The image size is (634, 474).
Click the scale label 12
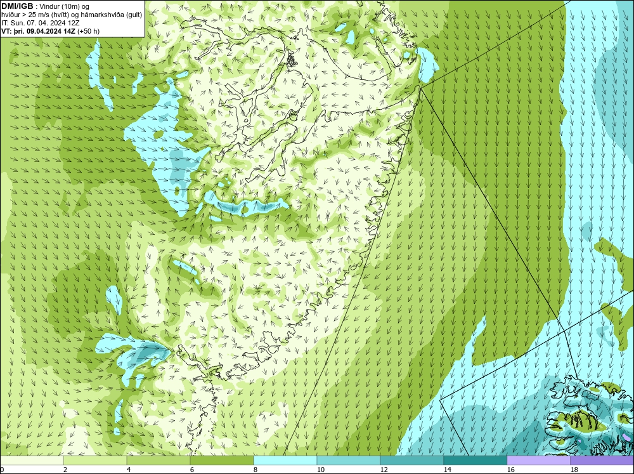coord(384,470)
